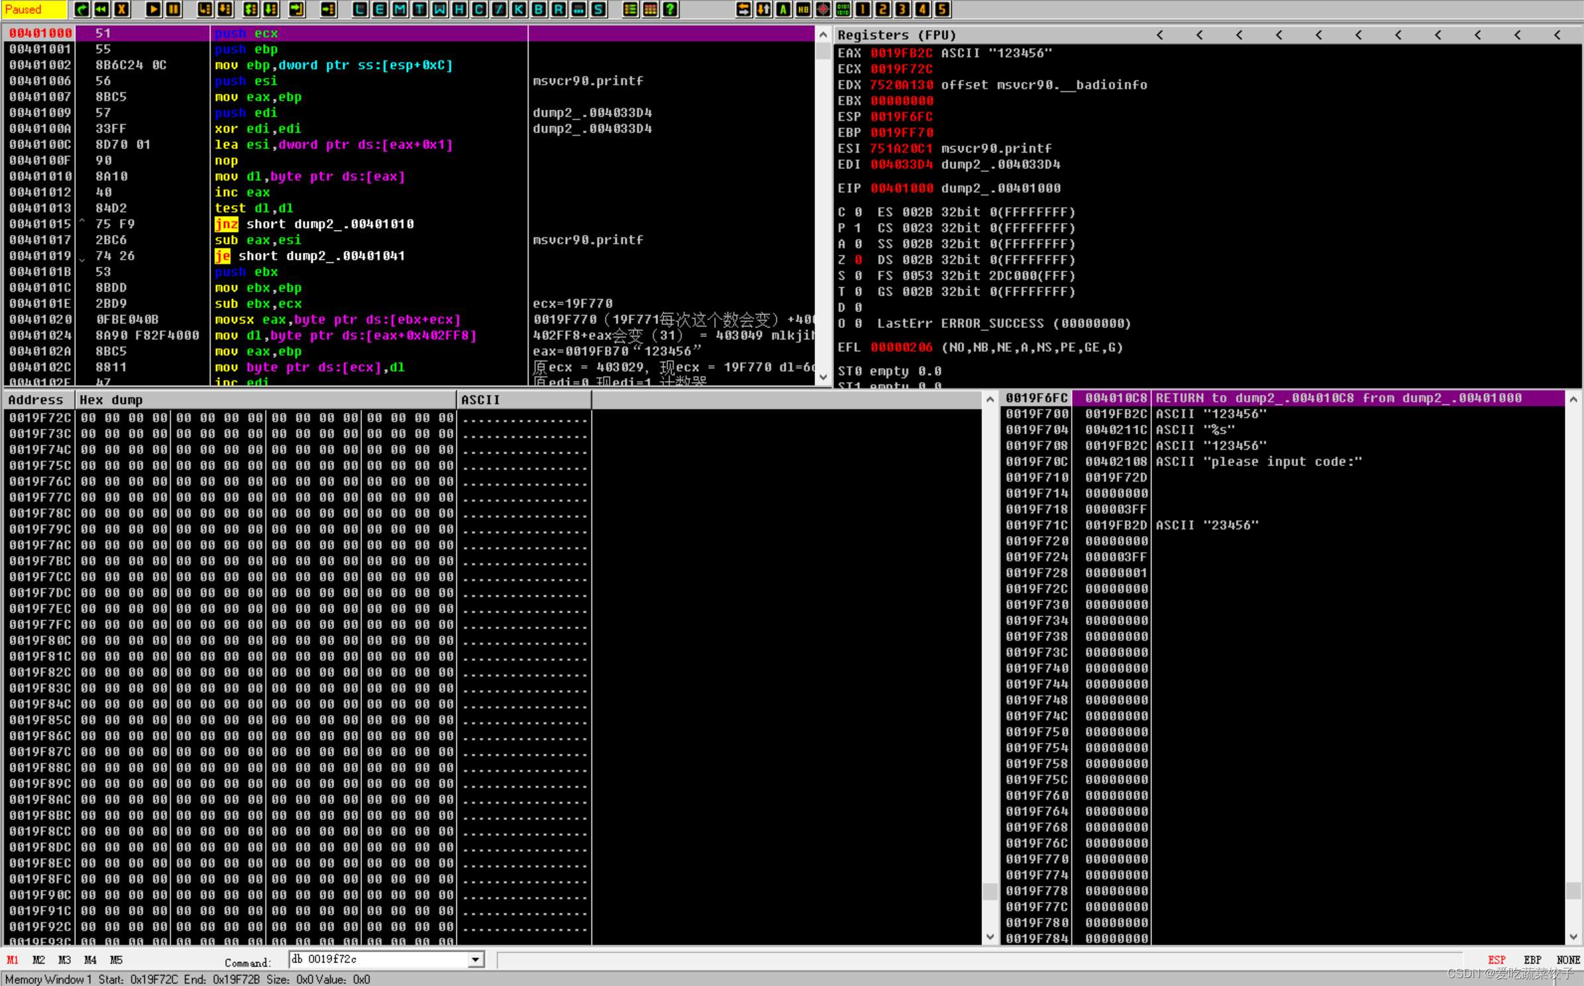Image resolution: width=1584 pixels, height=986 pixels.
Task: Open Executable modules (E) icon
Action: click(x=380, y=9)
